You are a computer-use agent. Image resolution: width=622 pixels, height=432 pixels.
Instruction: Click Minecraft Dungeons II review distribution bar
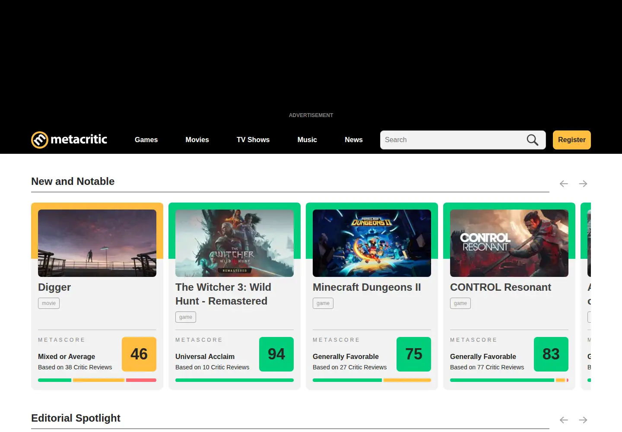pos(372,380)
